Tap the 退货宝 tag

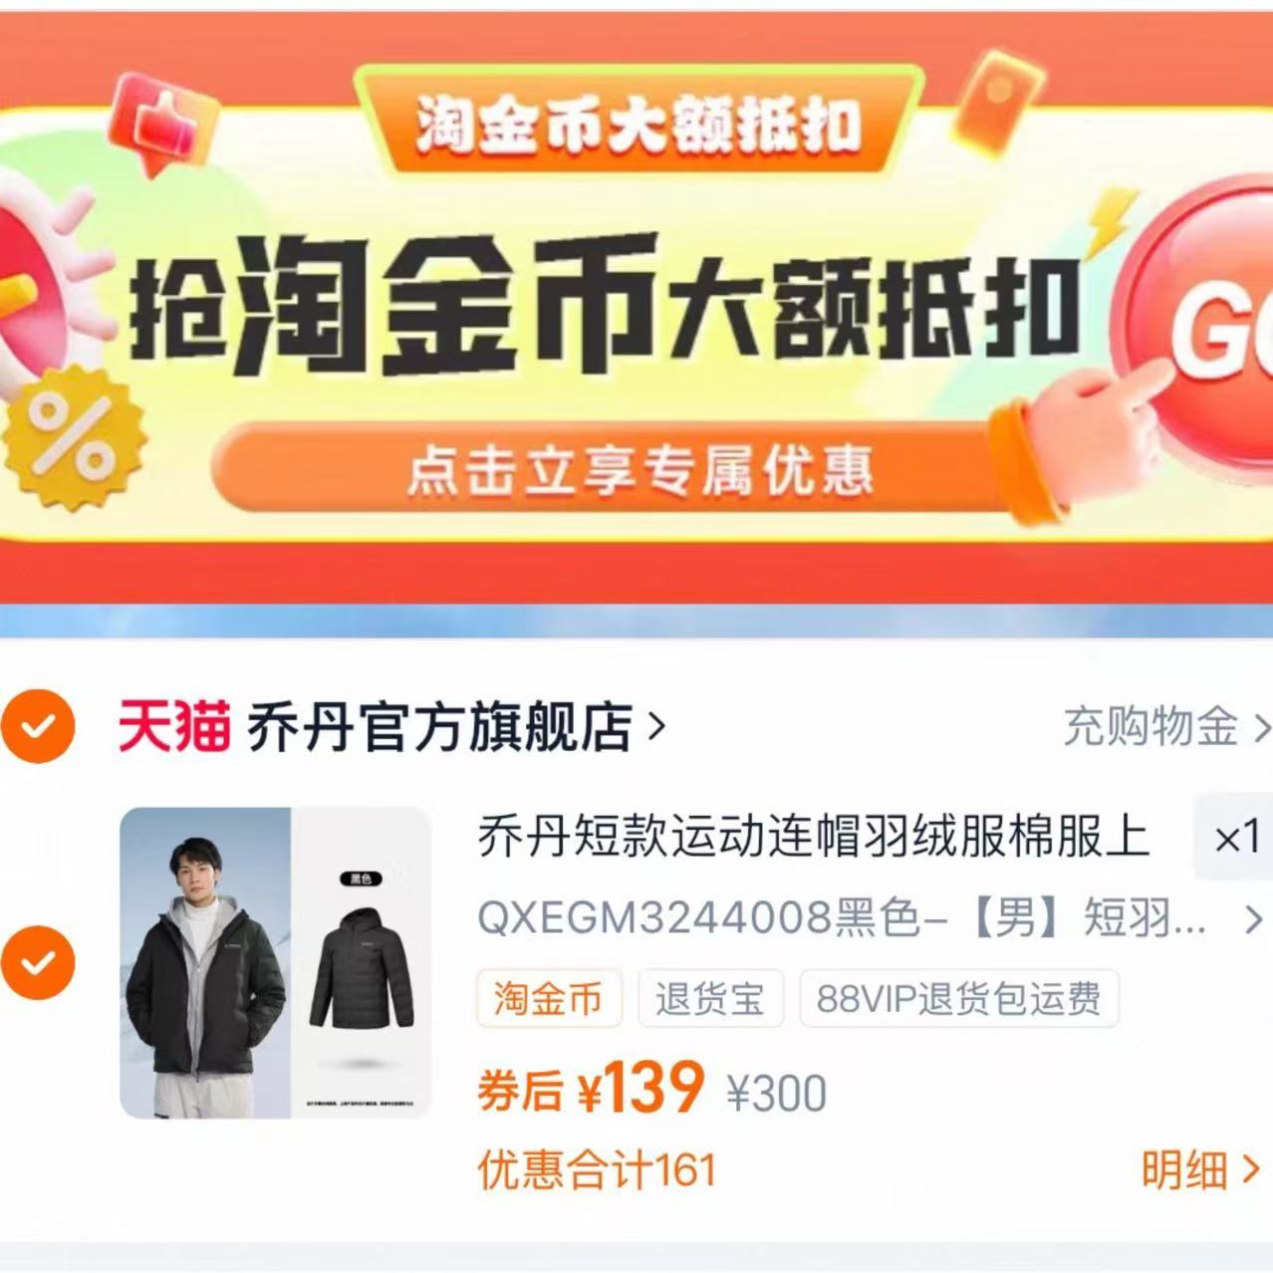710,998
